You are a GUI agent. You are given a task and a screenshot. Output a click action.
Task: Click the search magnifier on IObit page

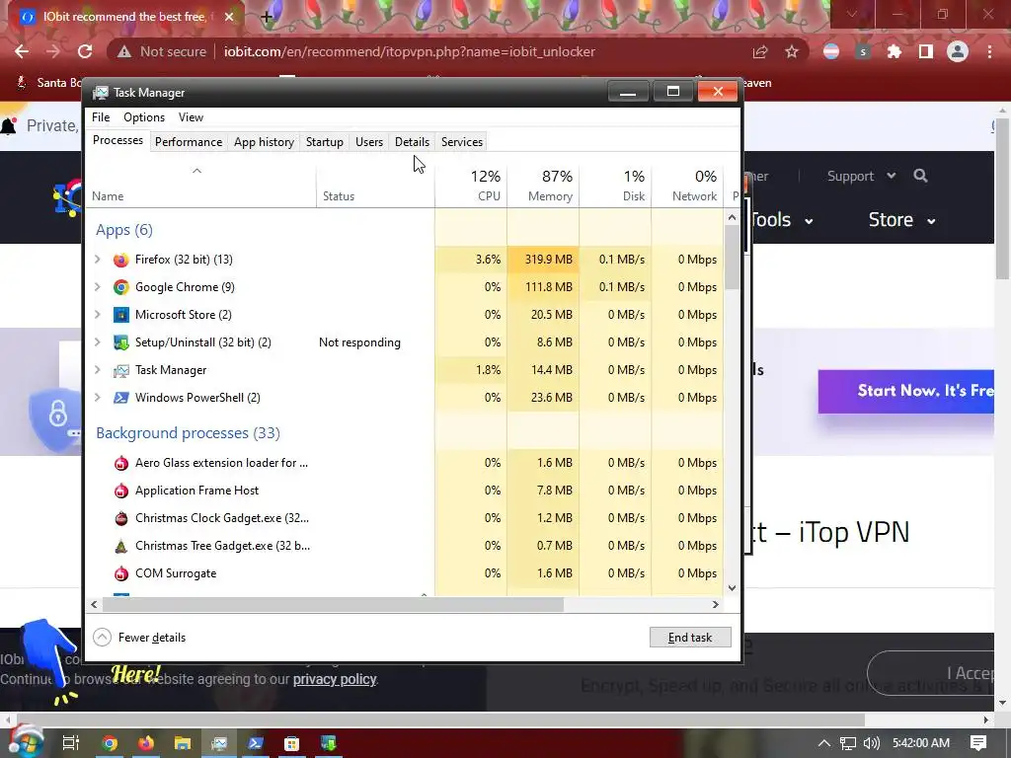[x=920, y=176]
